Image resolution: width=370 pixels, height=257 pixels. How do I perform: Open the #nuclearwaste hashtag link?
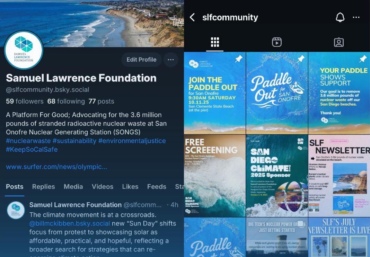(28, 141)
